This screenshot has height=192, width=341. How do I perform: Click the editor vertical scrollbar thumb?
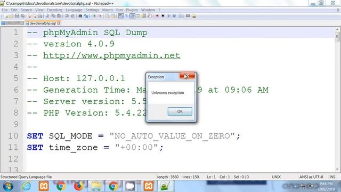(x=337, y=37)
